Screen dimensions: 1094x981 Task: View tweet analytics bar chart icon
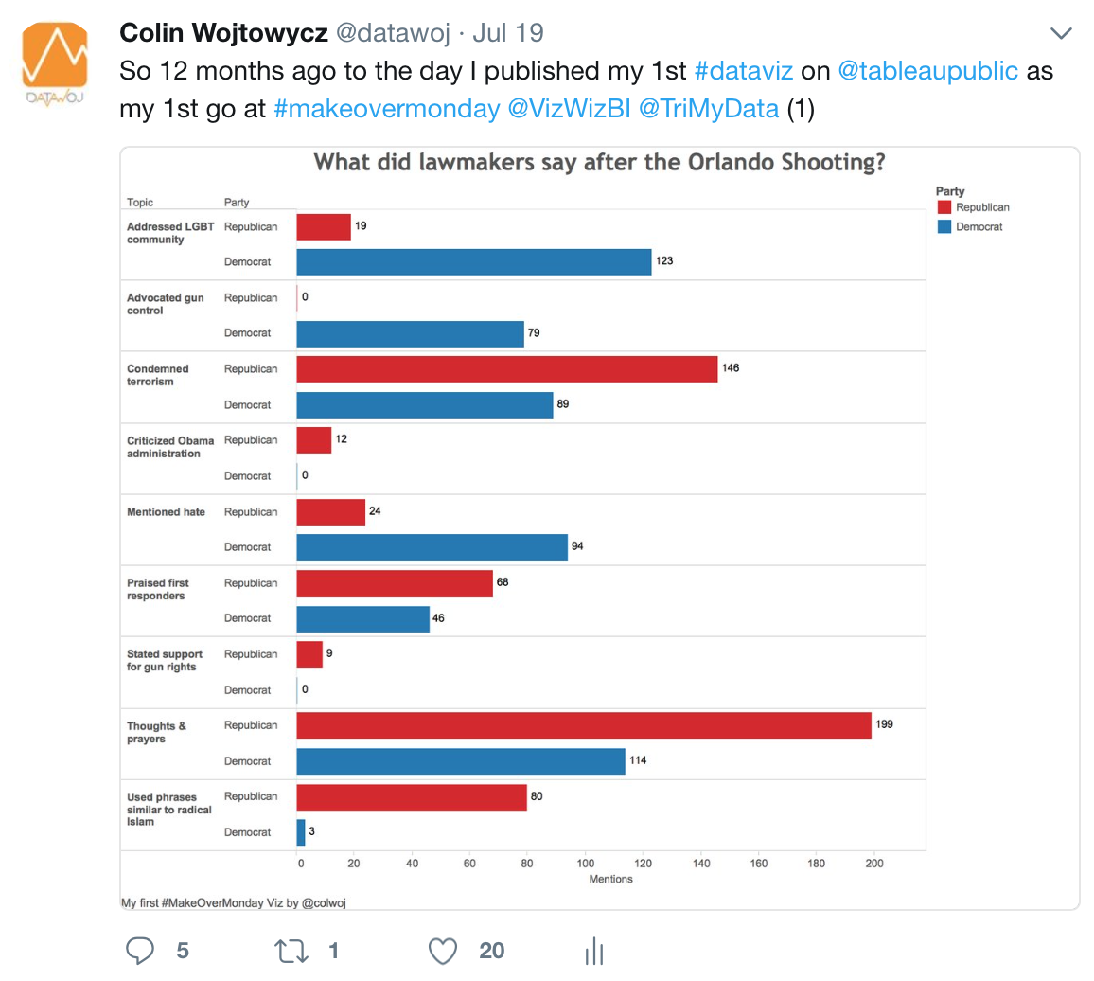(x=594, y=951)
